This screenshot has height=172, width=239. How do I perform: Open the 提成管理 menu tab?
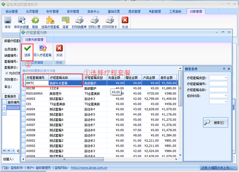tap(134, 11)
